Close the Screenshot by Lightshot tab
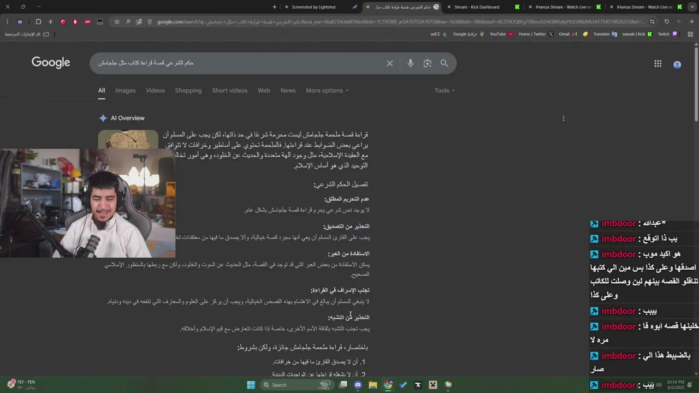Screen dimensions: 699x393 click(287, 7)
